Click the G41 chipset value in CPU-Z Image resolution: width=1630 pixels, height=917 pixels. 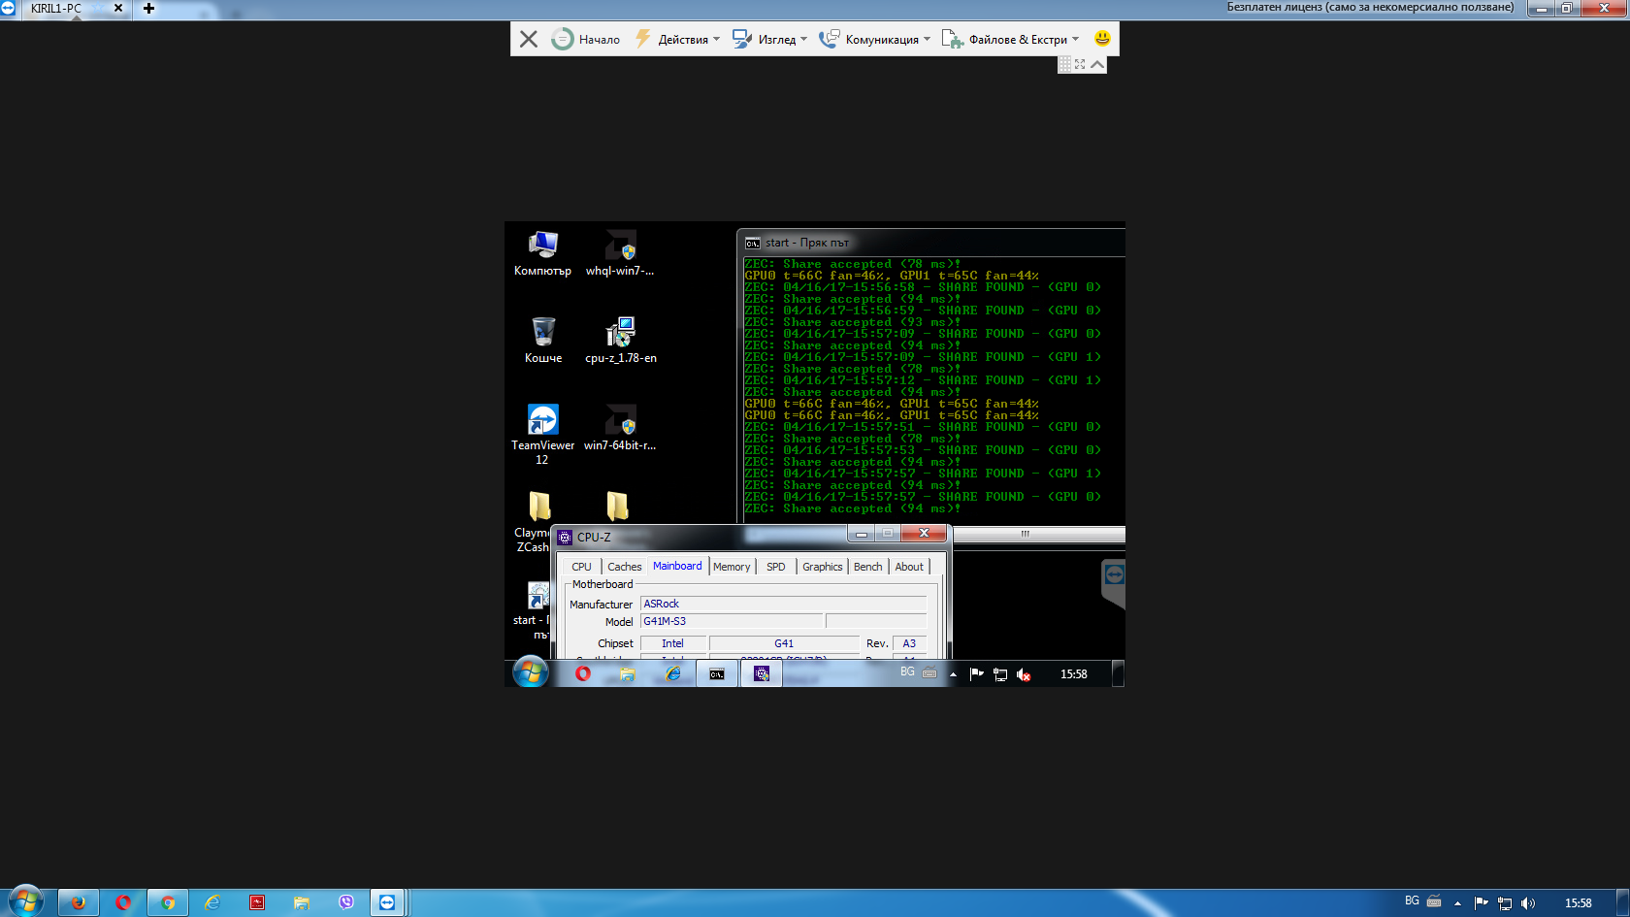[784, 643]
